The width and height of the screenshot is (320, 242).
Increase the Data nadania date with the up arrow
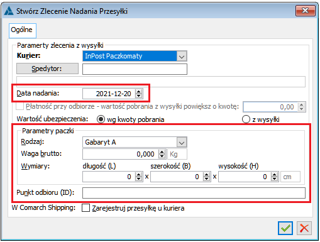(x=139, y=91)
